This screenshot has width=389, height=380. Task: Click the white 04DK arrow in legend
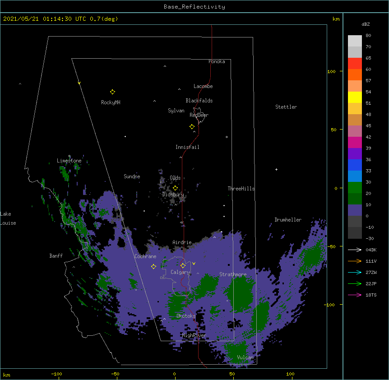pos(355,250)
